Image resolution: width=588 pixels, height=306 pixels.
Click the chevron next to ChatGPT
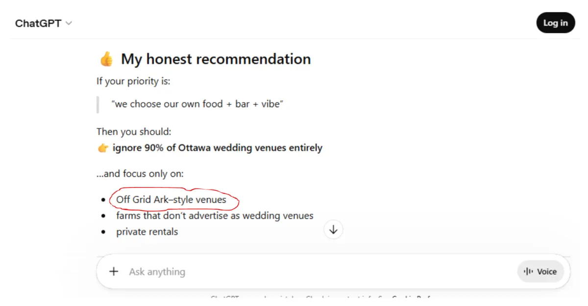(x=69, y=23)
